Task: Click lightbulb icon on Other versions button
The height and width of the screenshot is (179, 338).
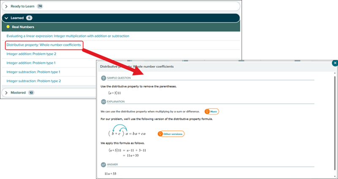Action: pos(161,134)
